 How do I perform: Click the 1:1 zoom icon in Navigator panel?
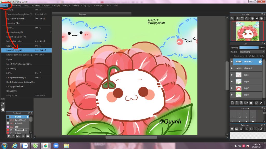coord(232,18)
